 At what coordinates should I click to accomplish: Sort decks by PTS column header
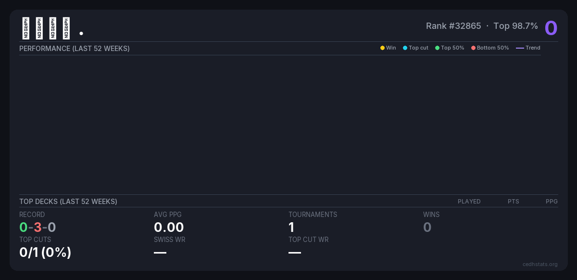coord(513,202)
